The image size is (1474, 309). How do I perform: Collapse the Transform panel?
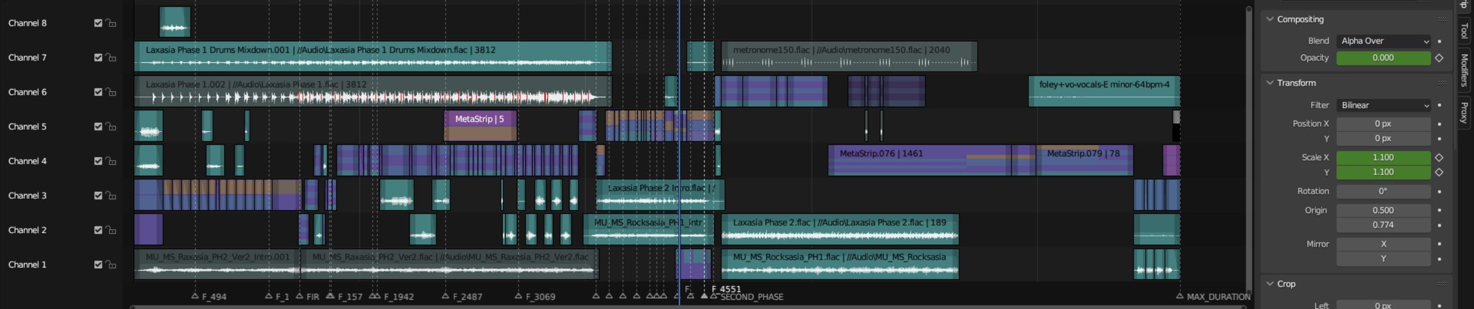pyautogui.click(x=1296, y=83)
